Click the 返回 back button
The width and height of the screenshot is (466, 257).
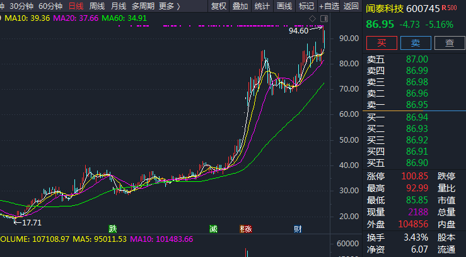351,6
